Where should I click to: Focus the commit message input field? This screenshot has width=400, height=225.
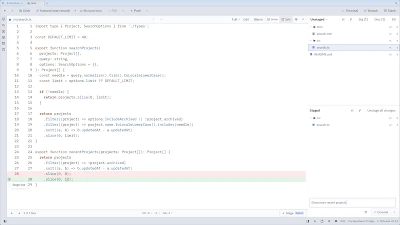coord(352,202)
